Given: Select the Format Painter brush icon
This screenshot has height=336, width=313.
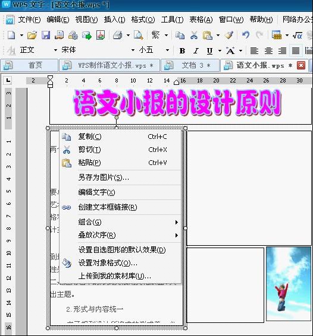Looking at the screenshot, I should click(229, 34).
